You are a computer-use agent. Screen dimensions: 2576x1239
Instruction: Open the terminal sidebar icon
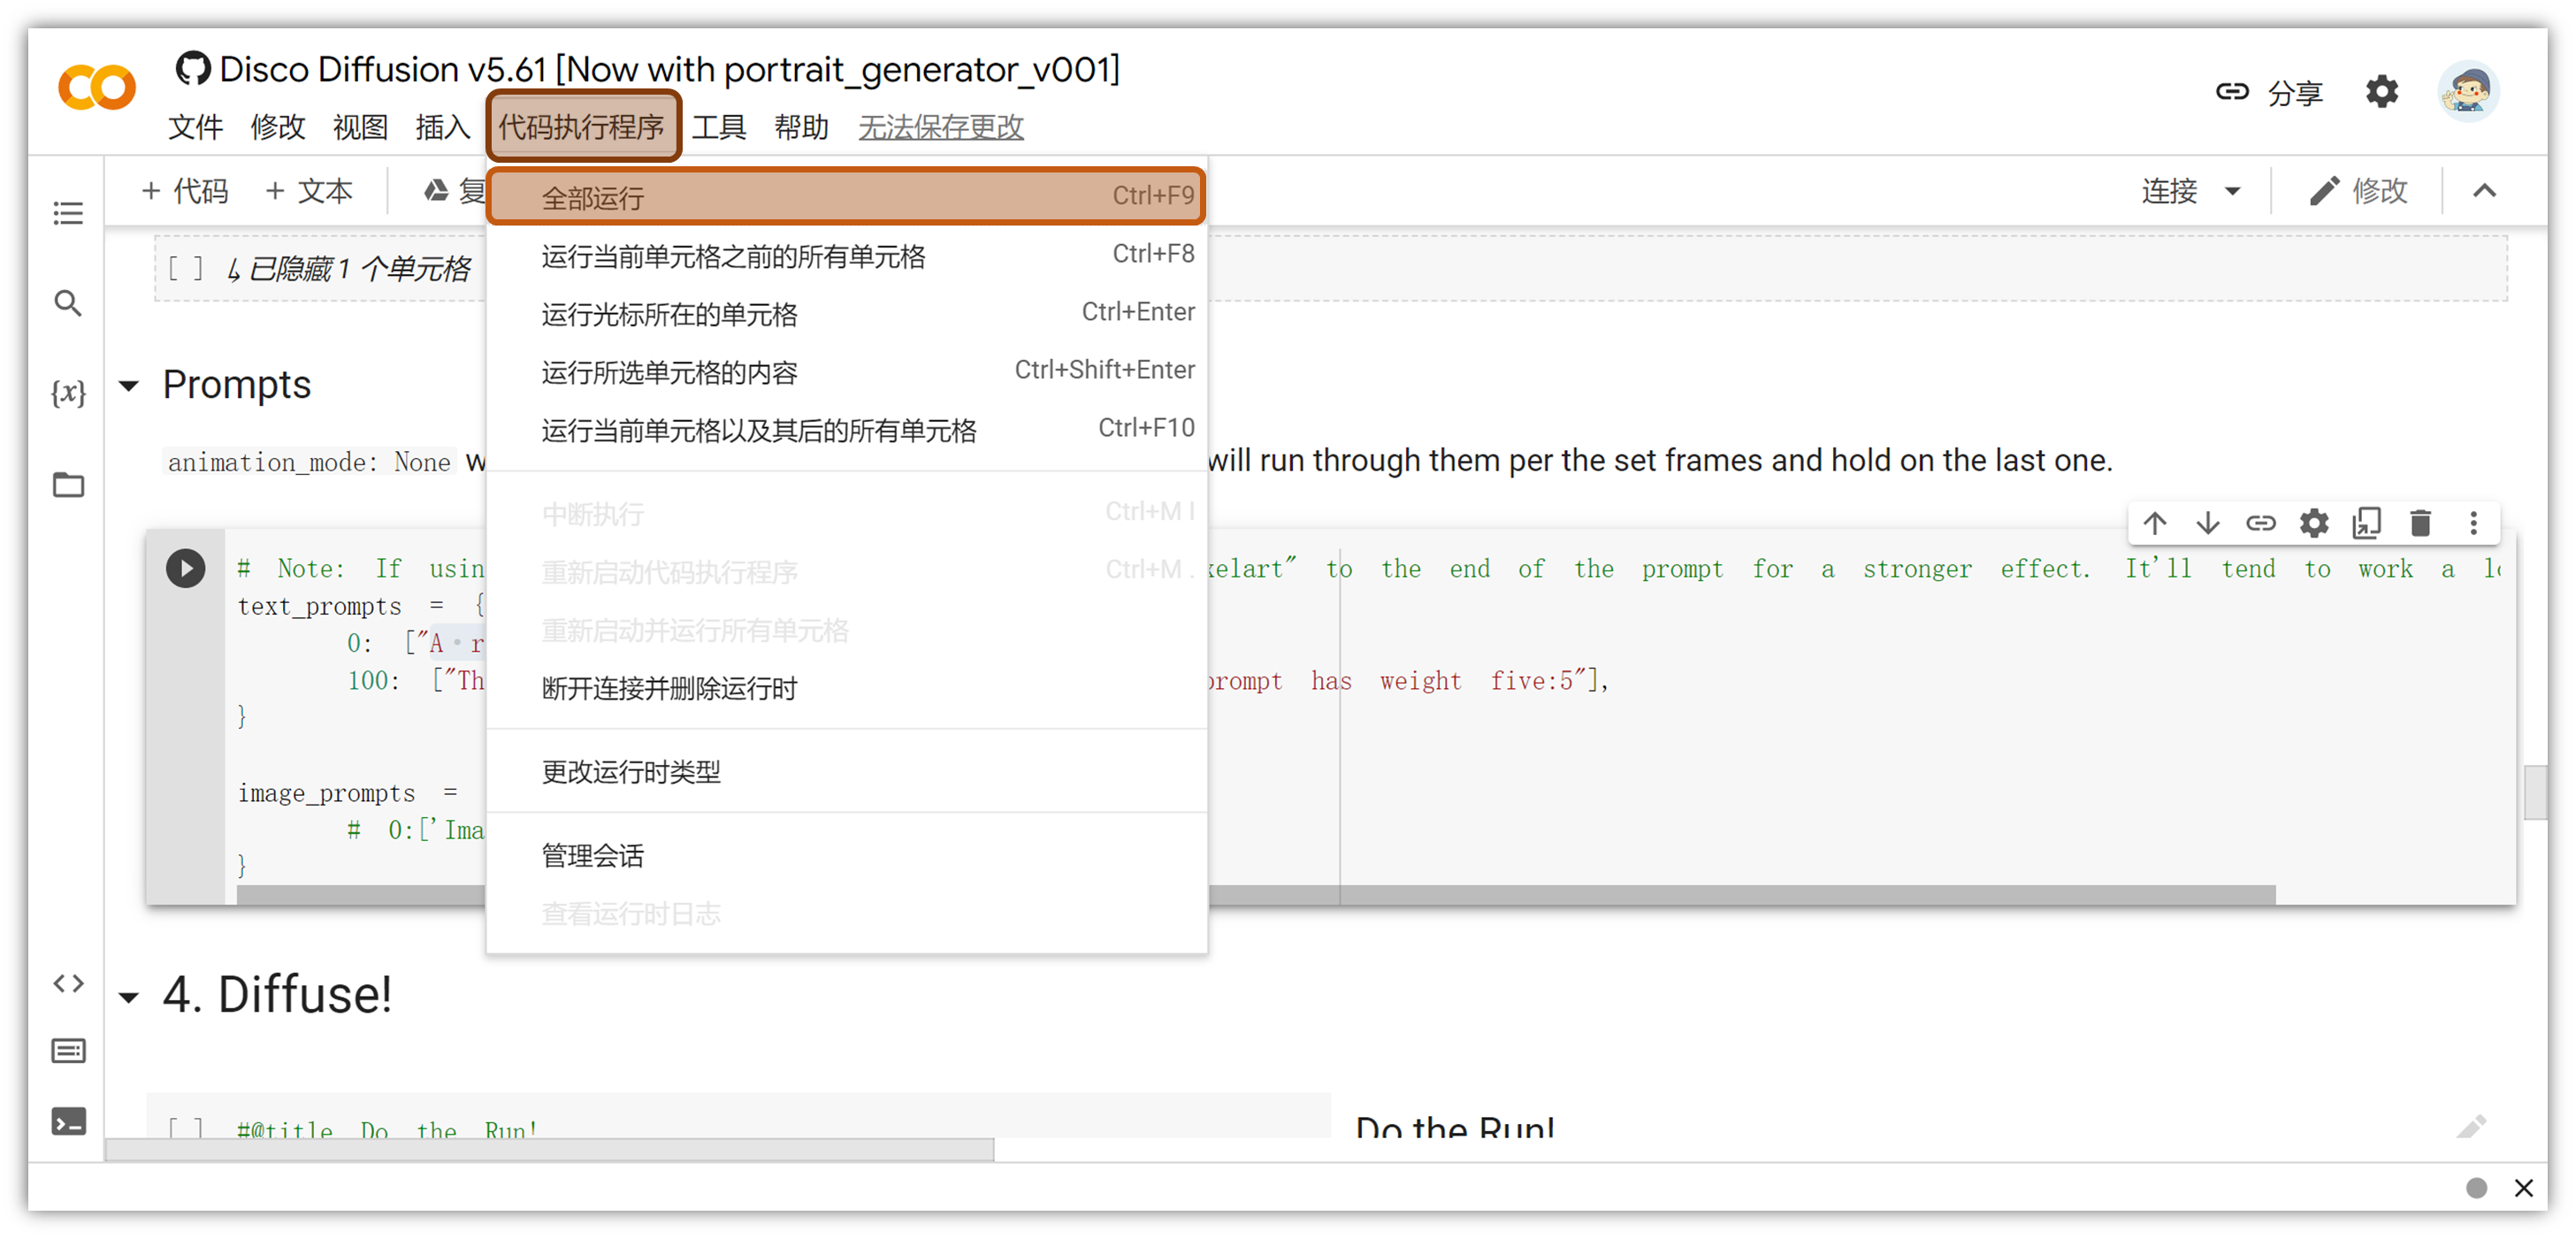[68, 1122]
